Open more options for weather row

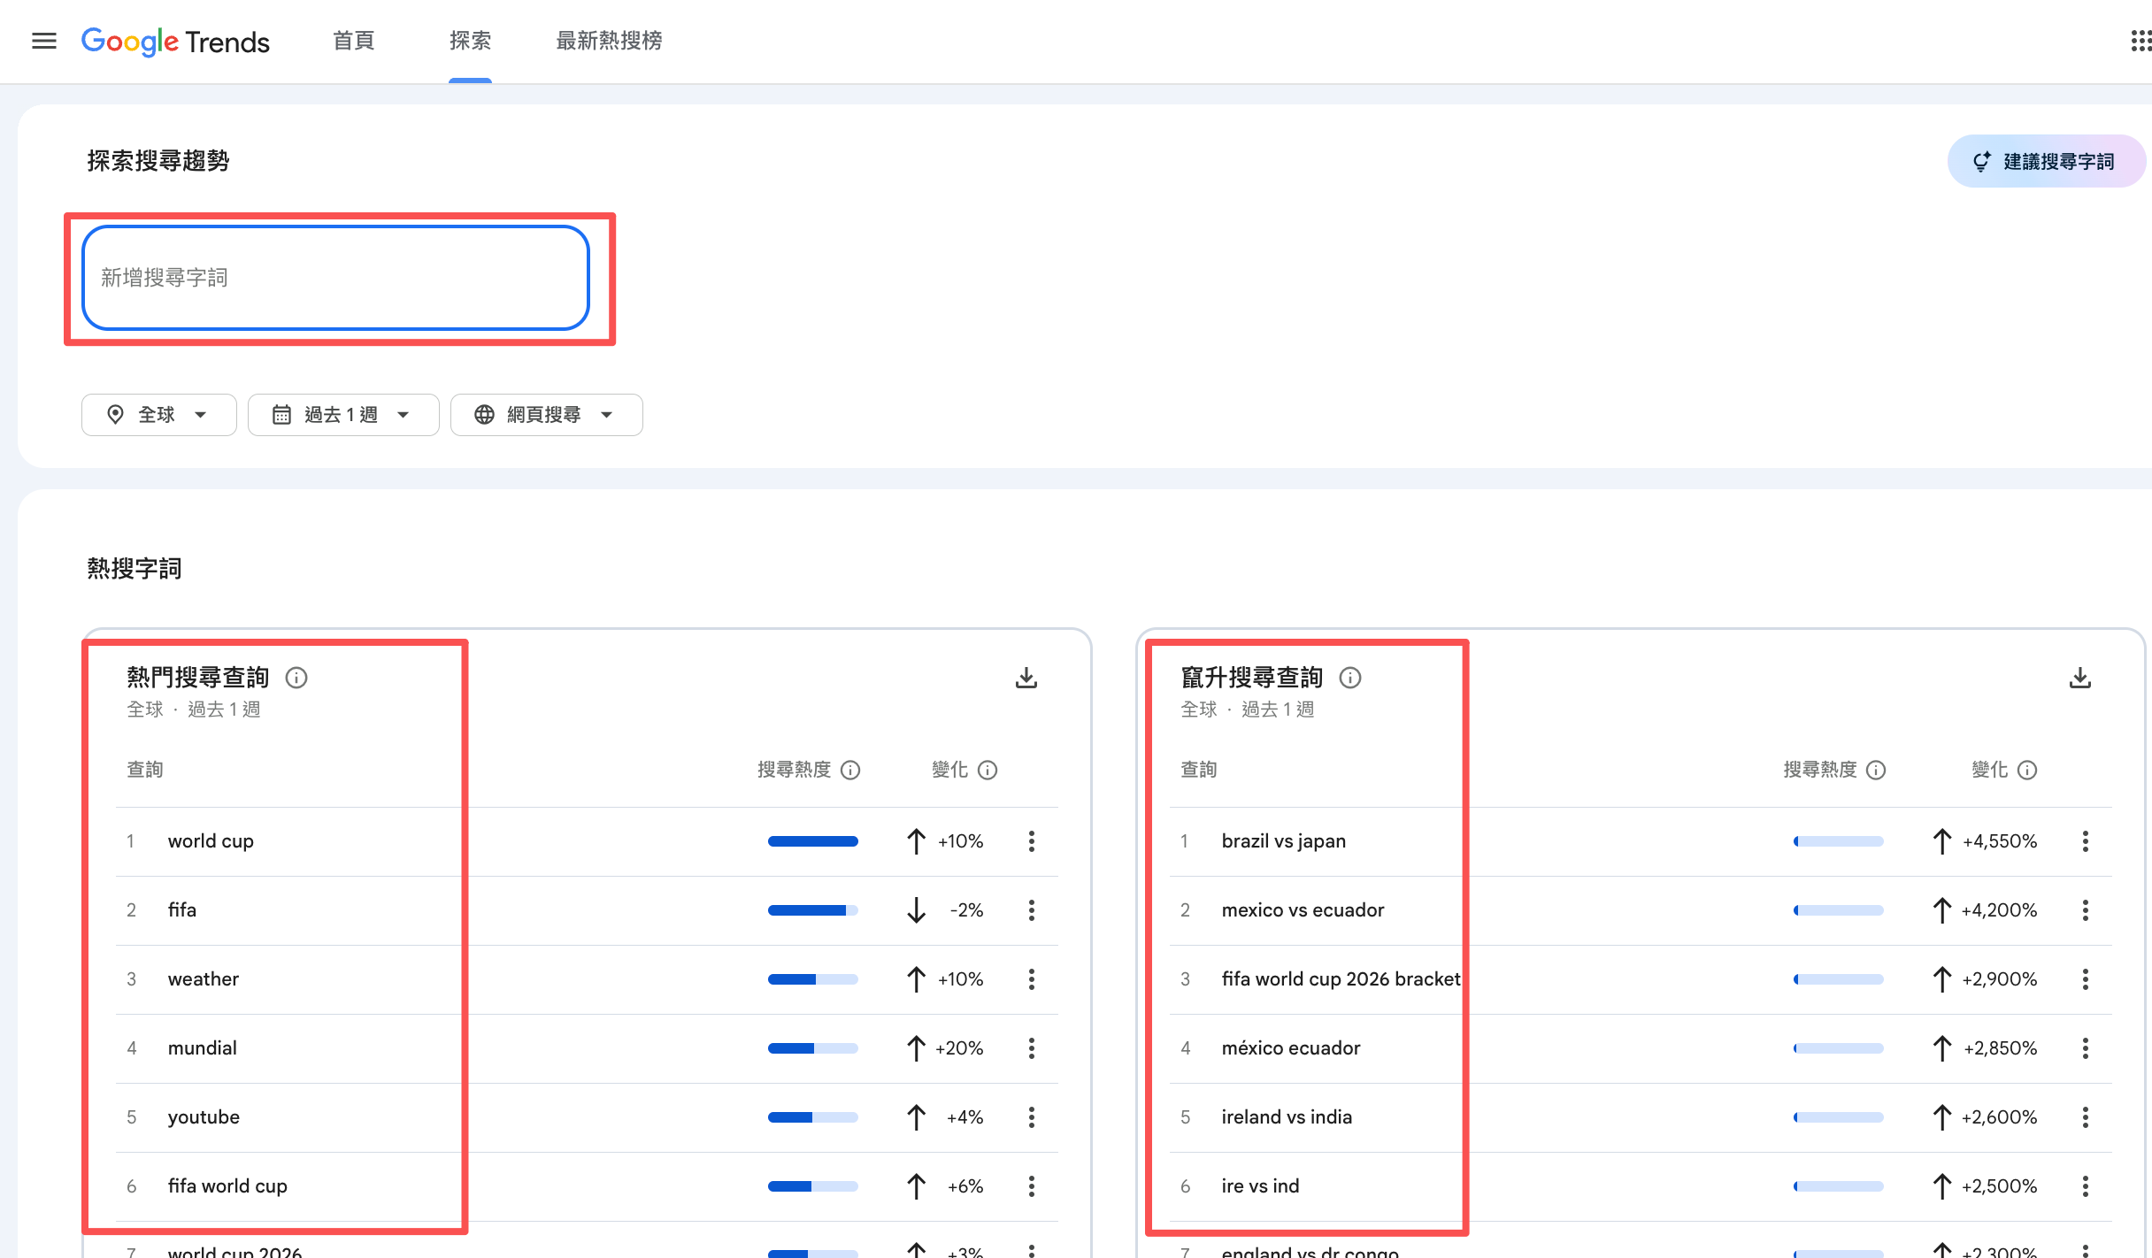pyautogui.click(x=1032, y=979)
